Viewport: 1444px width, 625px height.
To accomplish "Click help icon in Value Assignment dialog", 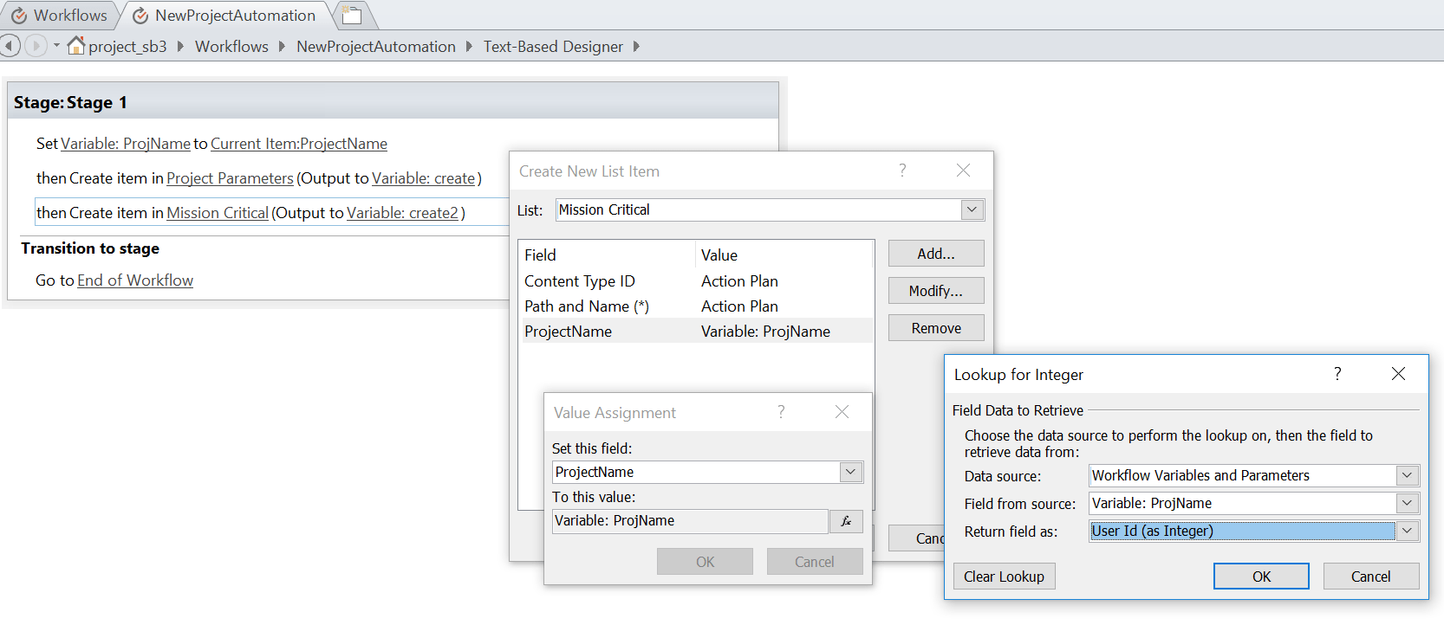I will tap(781, 412).
